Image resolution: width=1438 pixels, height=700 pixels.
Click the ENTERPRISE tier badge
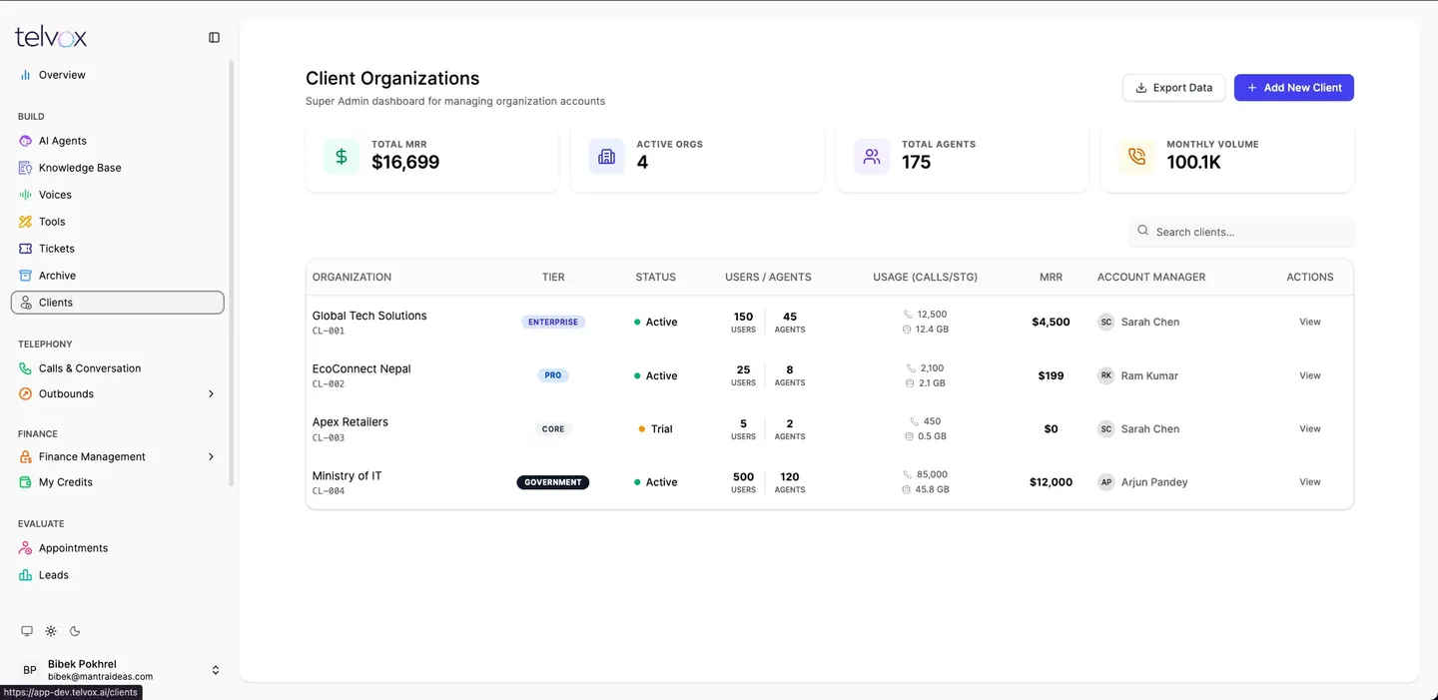click(553, 323)
